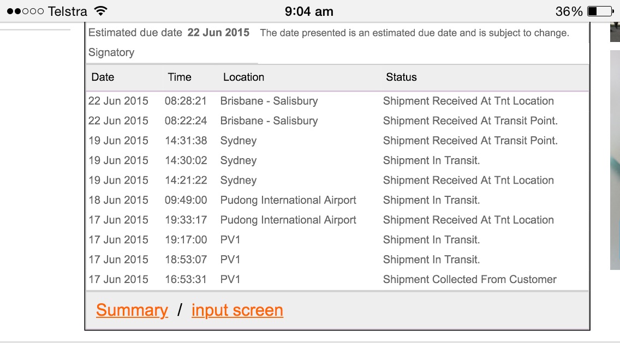Tap the Wi-Fi icon in status bar

point(100,11)
